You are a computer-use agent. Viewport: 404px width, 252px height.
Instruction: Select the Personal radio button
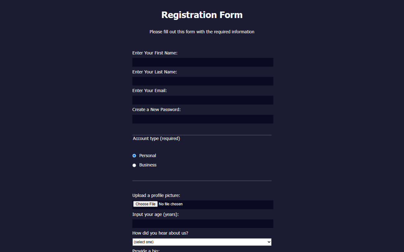134,156
